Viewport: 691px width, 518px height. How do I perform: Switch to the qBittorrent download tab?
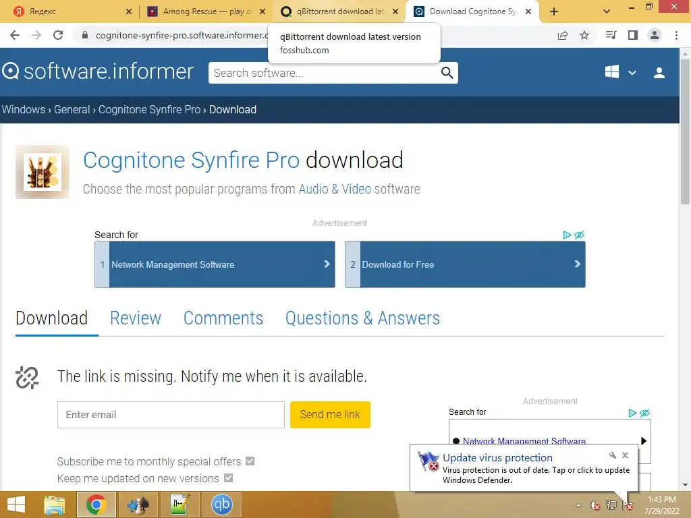pos(339,11)
